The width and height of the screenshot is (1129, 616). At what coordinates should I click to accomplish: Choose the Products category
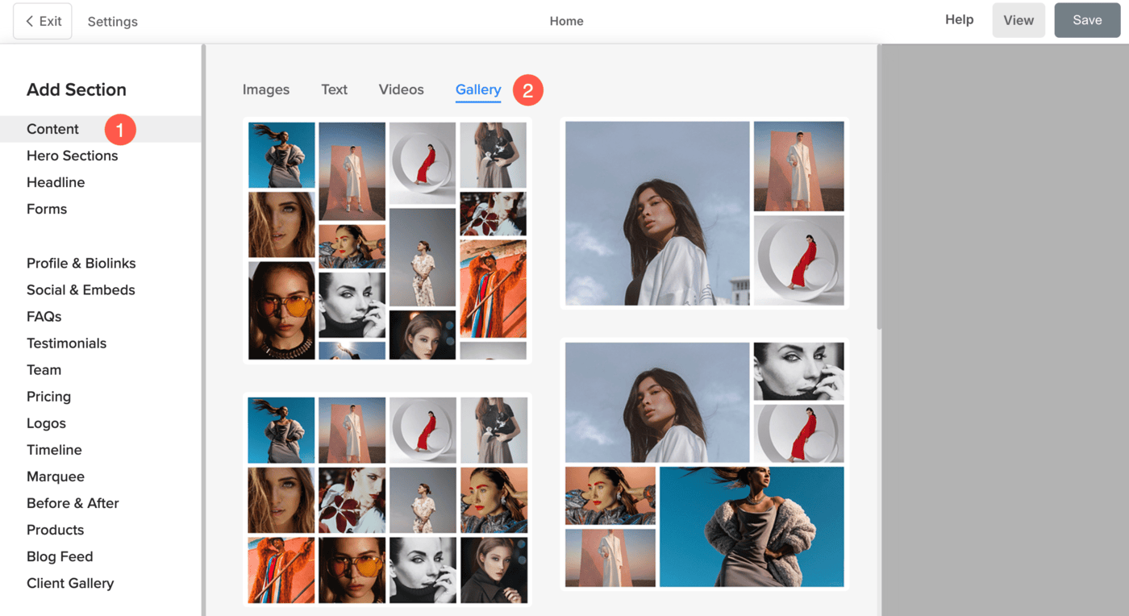tap(55, 529)
